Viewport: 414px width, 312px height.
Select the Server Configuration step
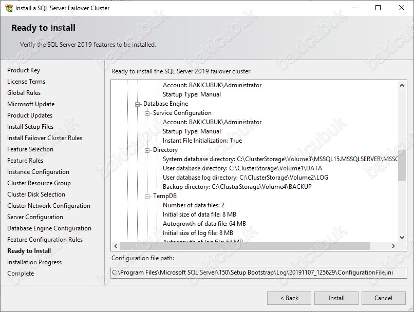click(x=35, y=217)
